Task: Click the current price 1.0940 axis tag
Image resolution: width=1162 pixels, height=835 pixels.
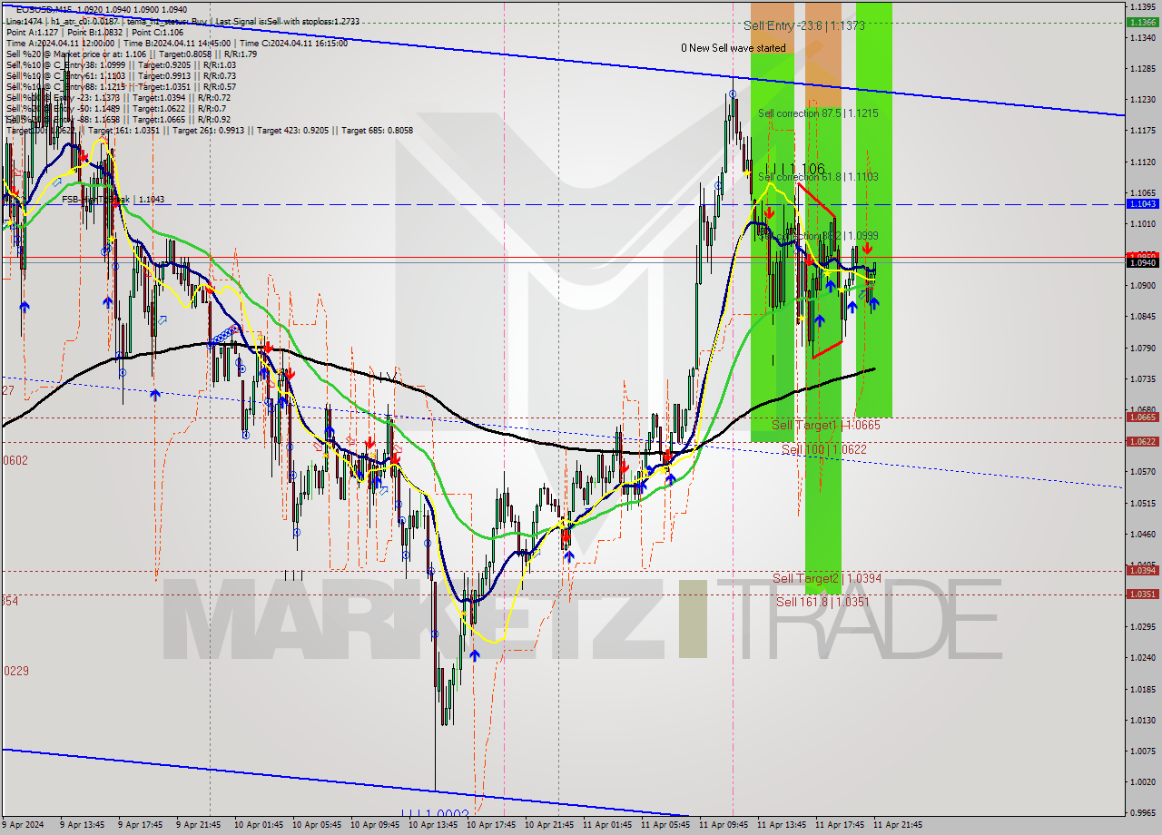Action: 1142,262
